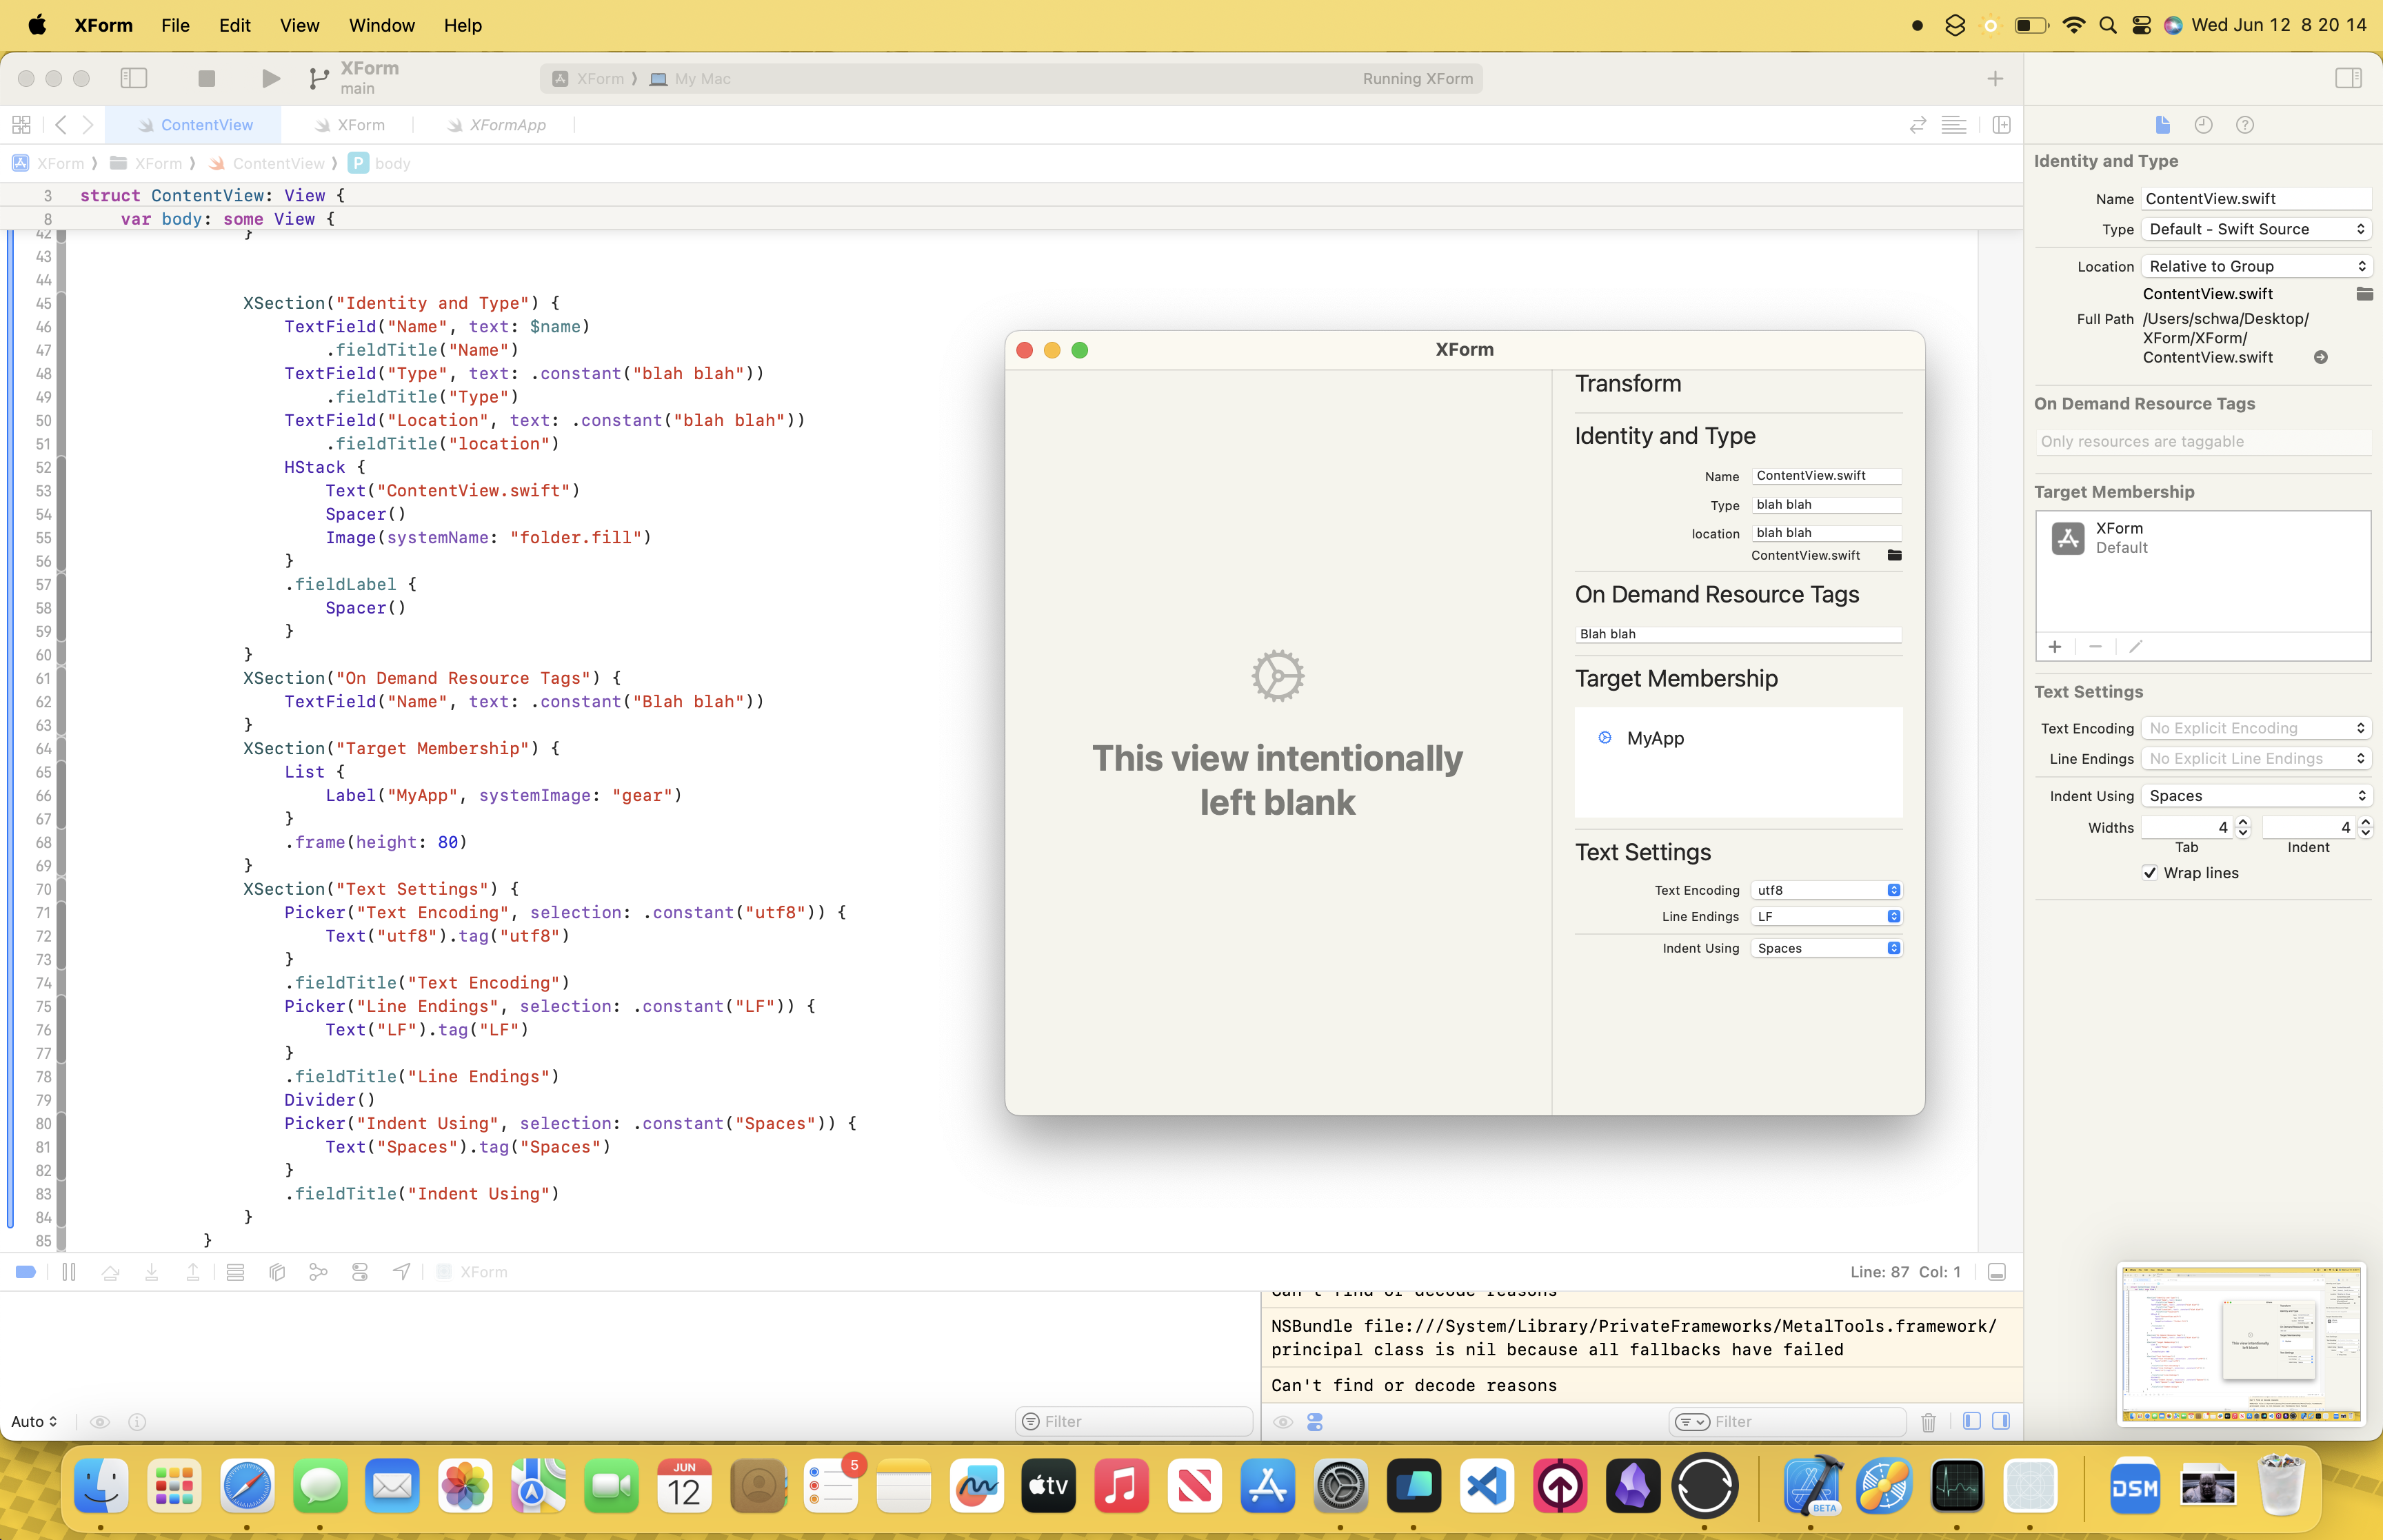Select MyApp row in Target Membership list
This screenshot has height=1540, width=2383.
tap(1738, 738)
